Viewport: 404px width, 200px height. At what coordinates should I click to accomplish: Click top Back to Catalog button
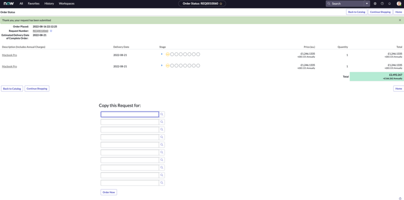(357, 12)
